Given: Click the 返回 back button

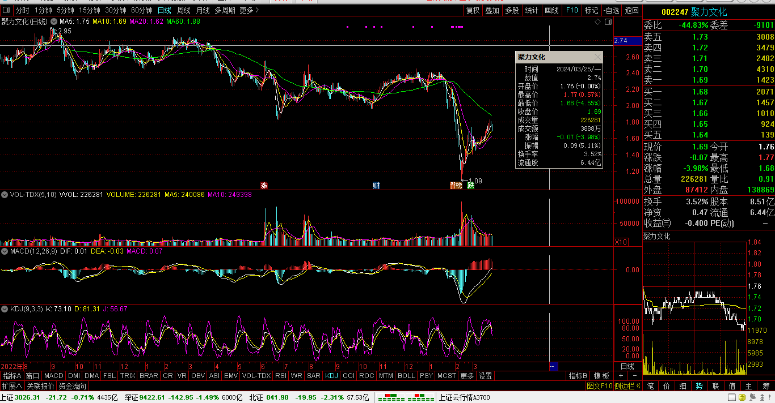Looking at the screenshot, I should click(x=631, y=10).
